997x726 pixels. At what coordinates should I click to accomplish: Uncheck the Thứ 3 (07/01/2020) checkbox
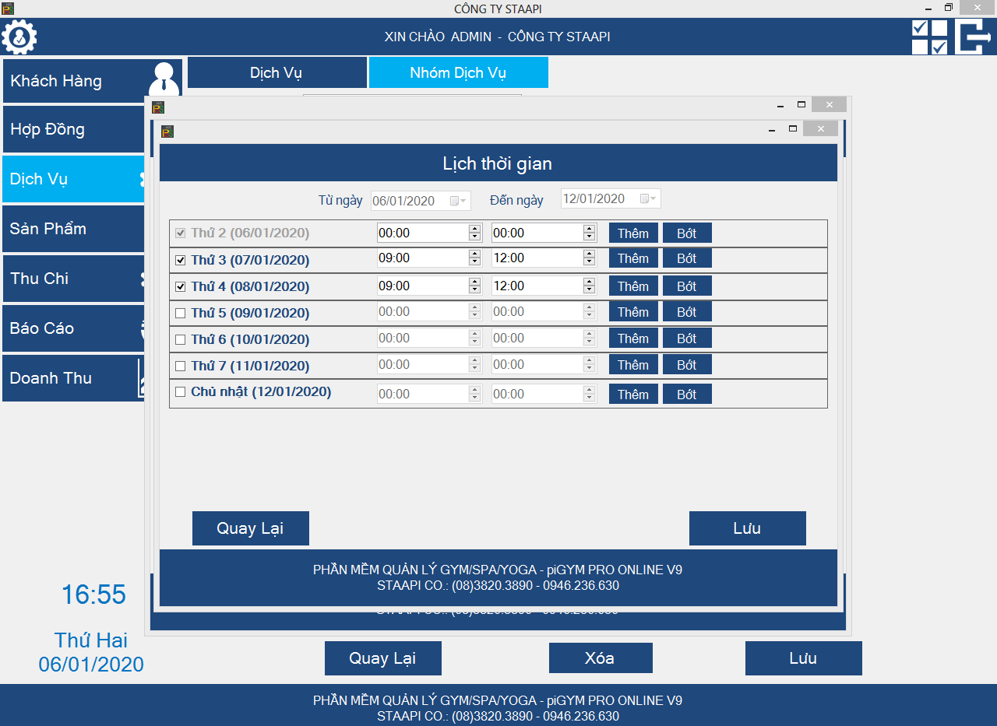point(181,260)
